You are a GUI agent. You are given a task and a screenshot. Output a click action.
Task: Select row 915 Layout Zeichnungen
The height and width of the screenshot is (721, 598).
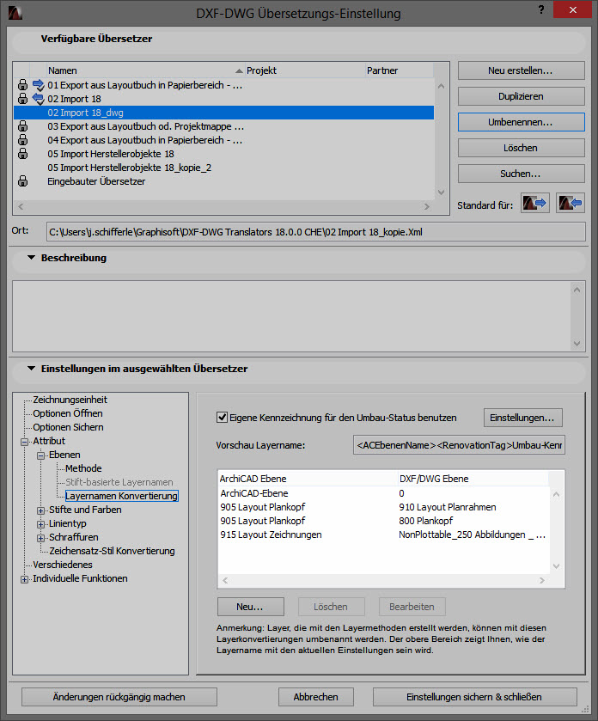(384, 535)
